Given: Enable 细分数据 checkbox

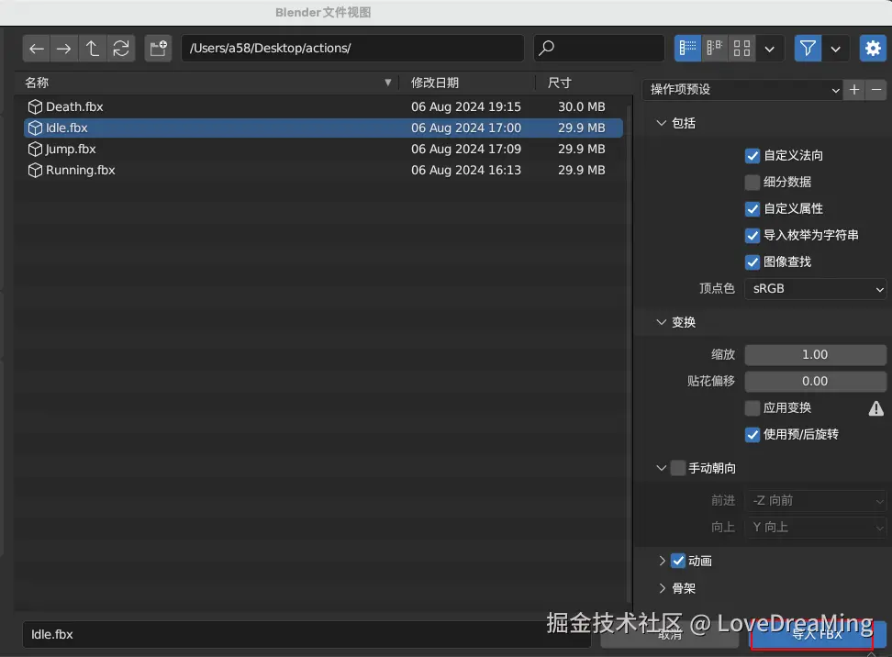Looking at the screenshot, I should tap(753, 182).
